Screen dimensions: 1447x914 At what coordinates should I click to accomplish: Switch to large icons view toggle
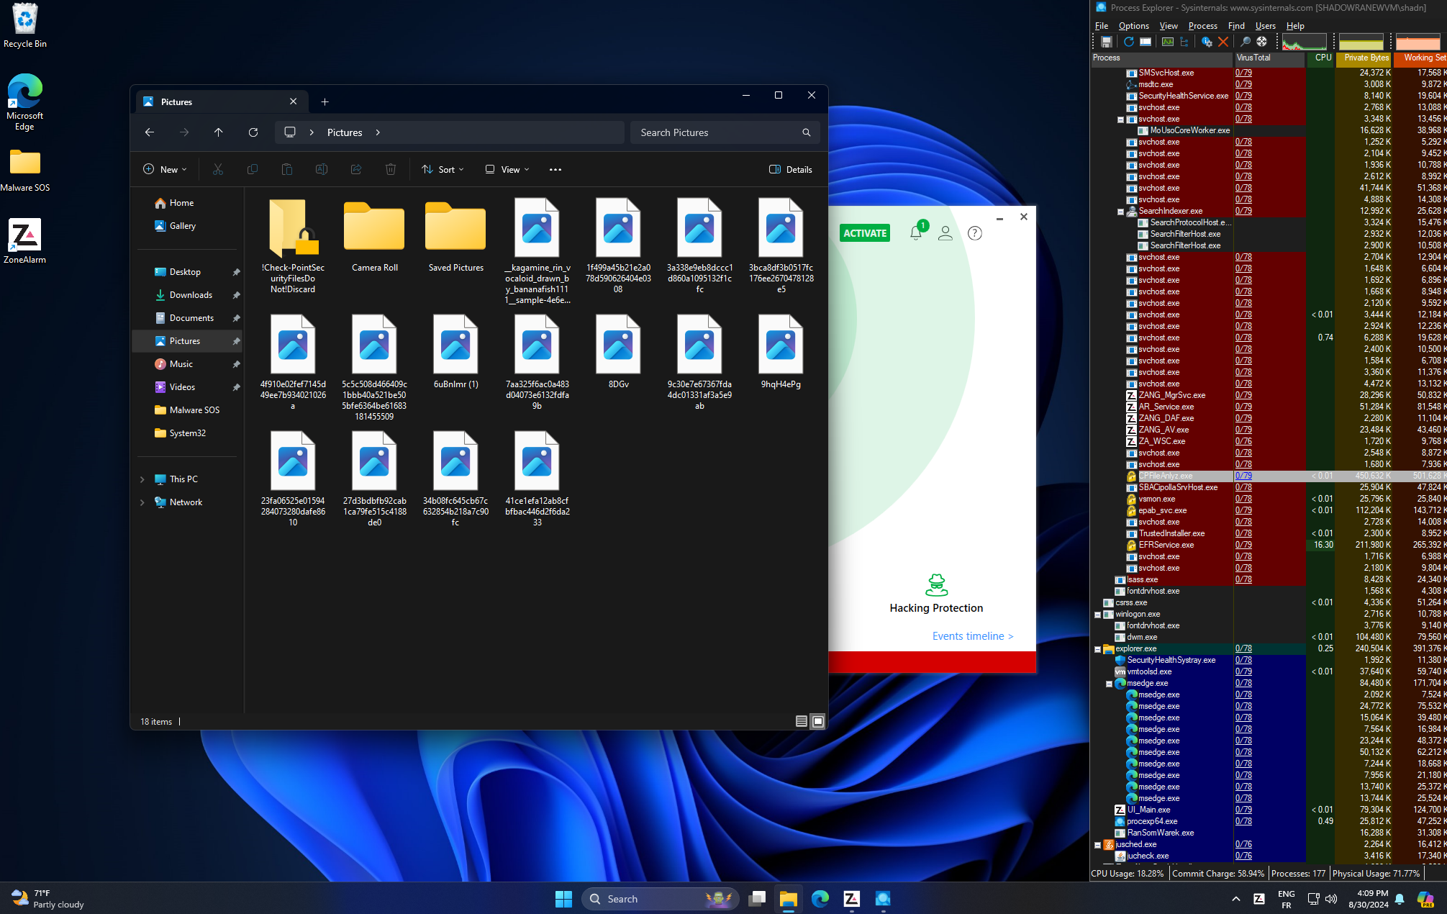point(818,721)
